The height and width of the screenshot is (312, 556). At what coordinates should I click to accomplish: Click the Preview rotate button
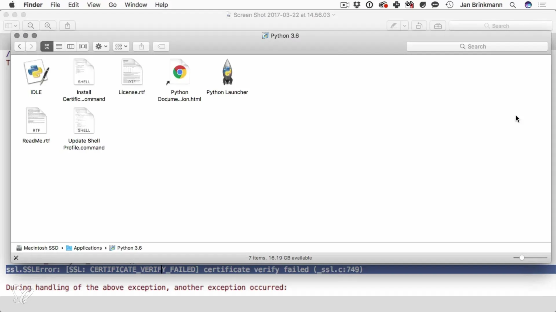point(419,26)
